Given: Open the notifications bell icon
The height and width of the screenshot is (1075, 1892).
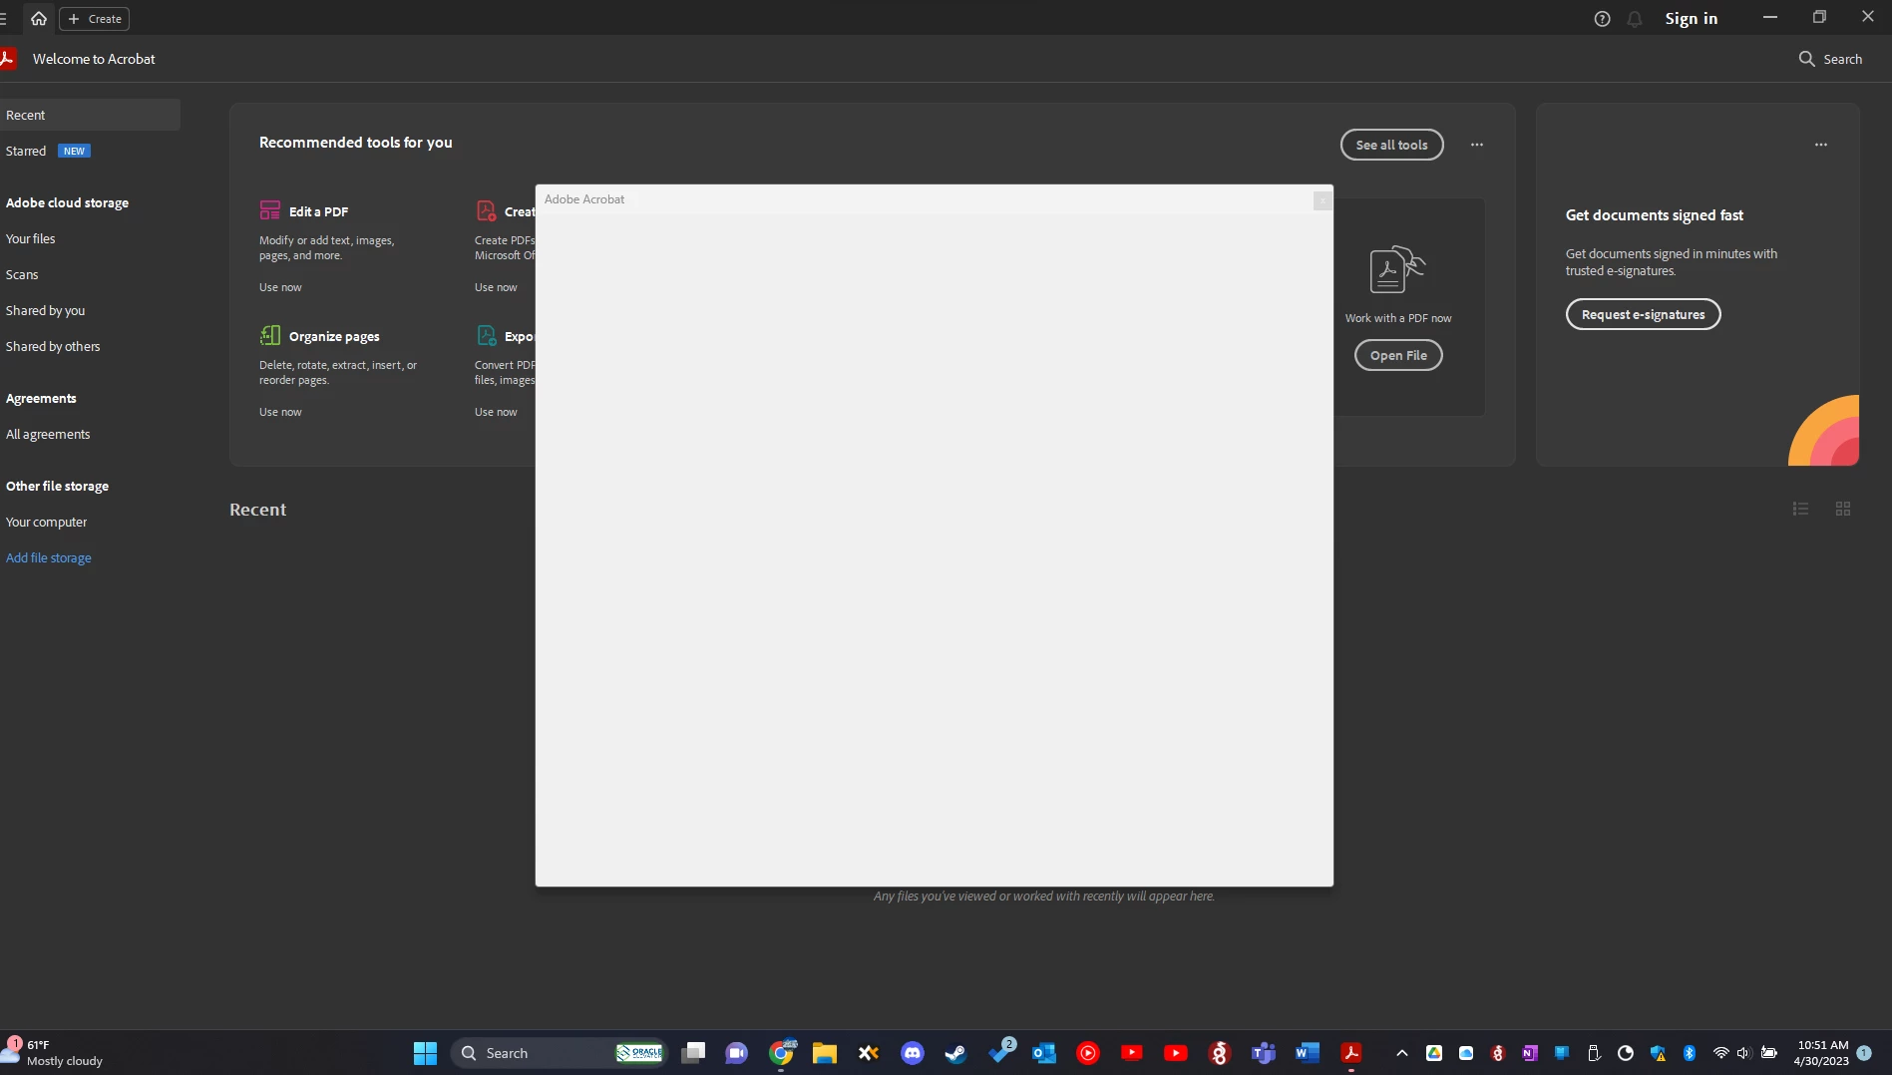Looking at the screenshot, I should coord(1635,18).
